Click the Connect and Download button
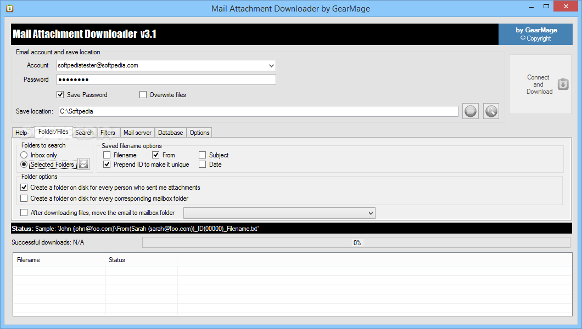 [x=540, y=84]
